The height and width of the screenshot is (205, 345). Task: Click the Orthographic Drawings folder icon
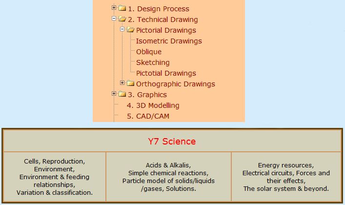[x=130, y=83]
